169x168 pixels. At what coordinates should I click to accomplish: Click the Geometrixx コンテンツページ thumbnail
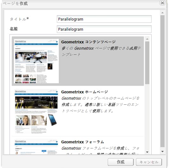click(36, 61)
